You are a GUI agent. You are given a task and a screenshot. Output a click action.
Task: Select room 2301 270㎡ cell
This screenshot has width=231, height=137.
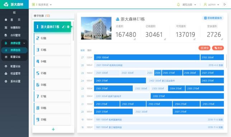[x=113, y=88]
